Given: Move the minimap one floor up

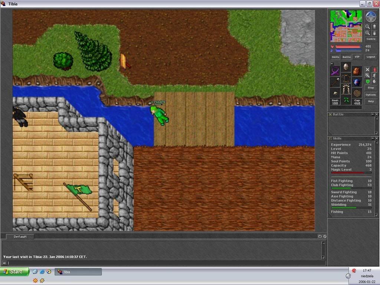Looking at the screenshot, I should pos(374,27).
